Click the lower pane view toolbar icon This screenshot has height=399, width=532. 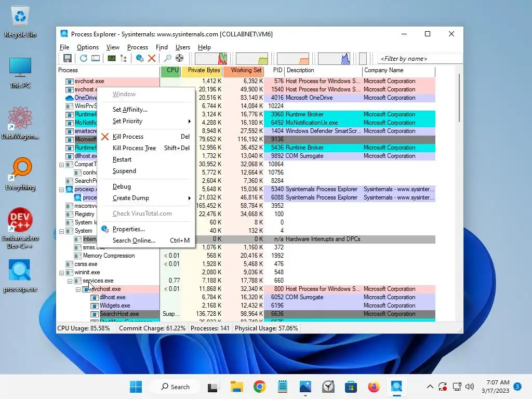pos(96,58)
